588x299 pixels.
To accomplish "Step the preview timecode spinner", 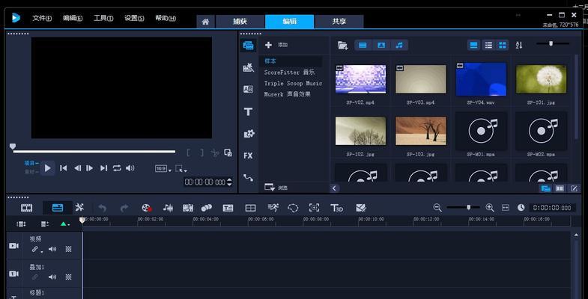I will pos(229,182).
